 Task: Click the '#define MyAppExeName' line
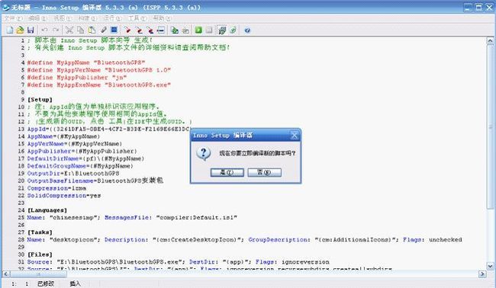[98, 85]
